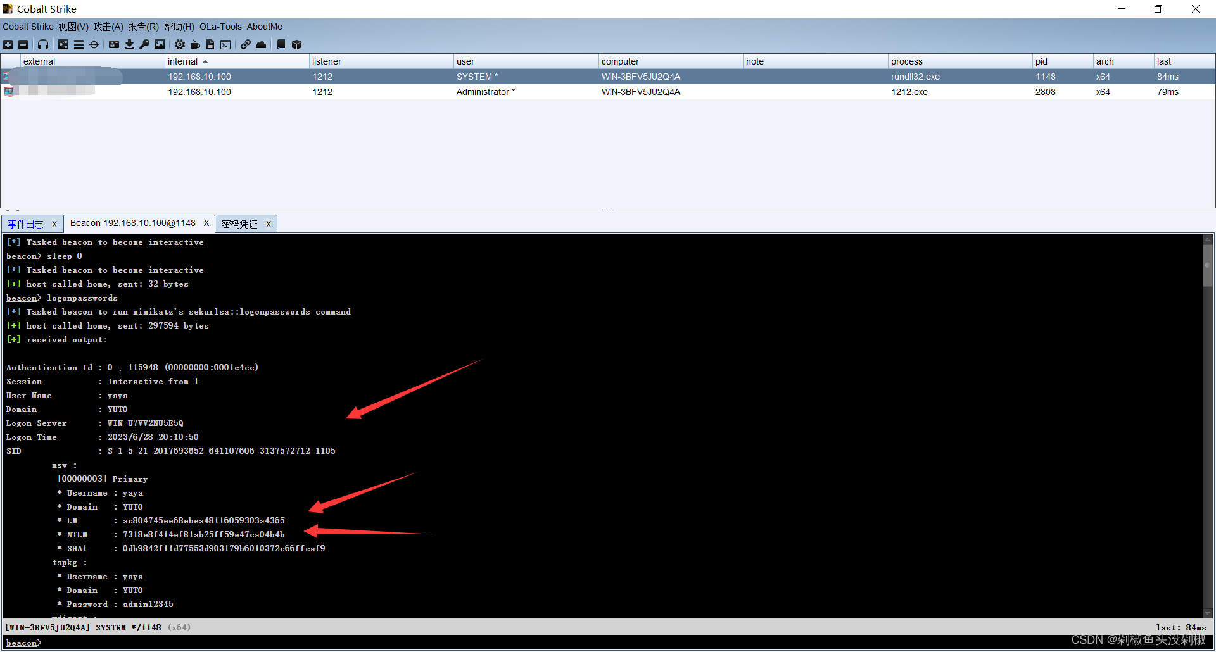The height and width of the screenshot is (652, 1216).
Task: Click the NTLM hash value line
Action: pyautogui.click(x=171, y=535)
